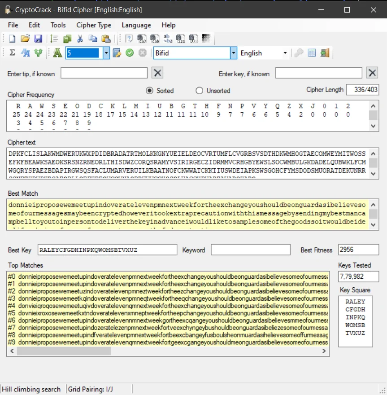Viewport: 387px width, 395px height.
Task: Click the document with pencil icon
Action: [117, 53]
